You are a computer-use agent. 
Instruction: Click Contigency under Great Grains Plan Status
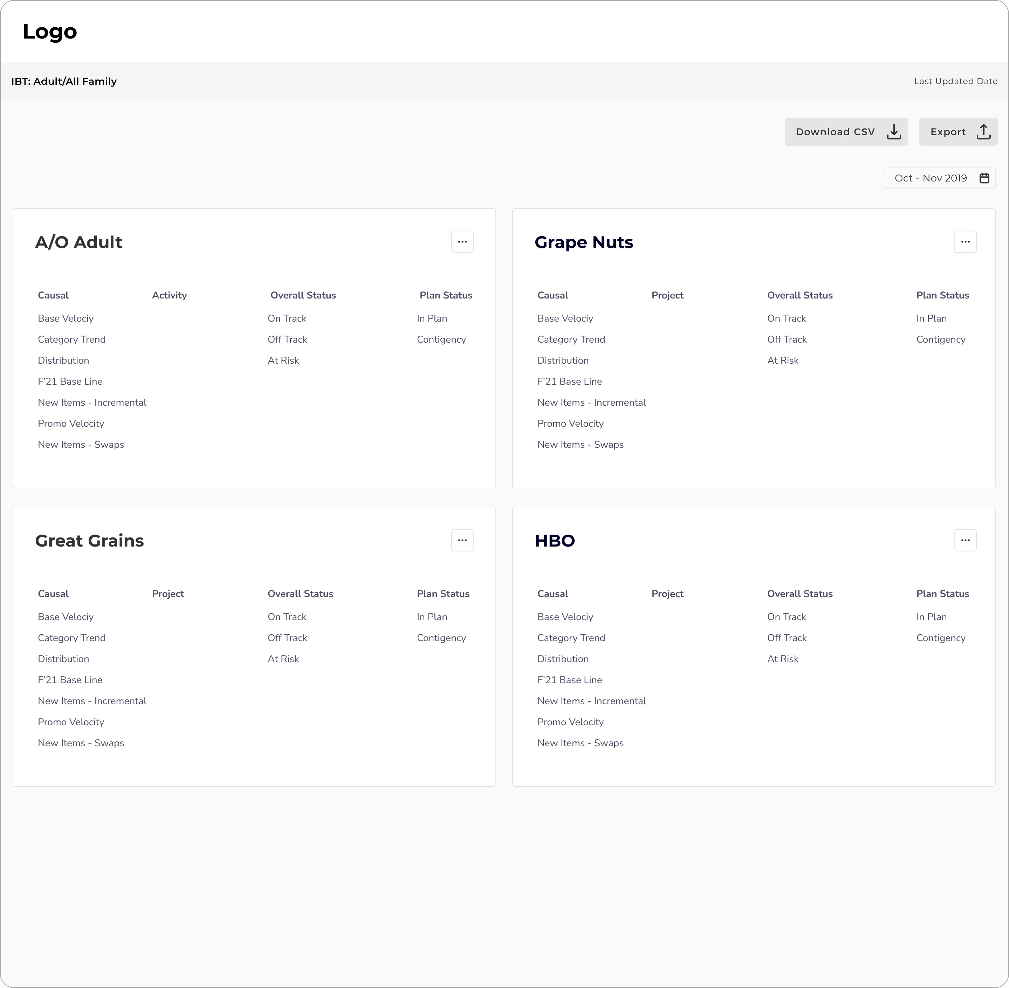pos(441,638)
